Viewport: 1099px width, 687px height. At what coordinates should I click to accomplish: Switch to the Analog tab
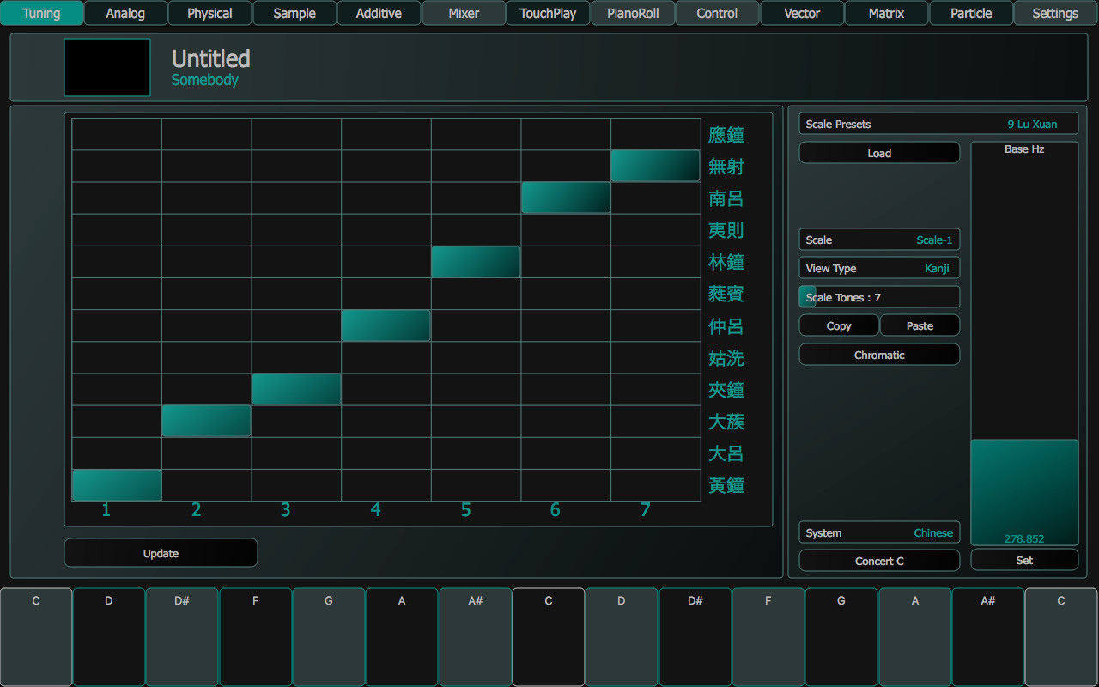click(125, 13)
